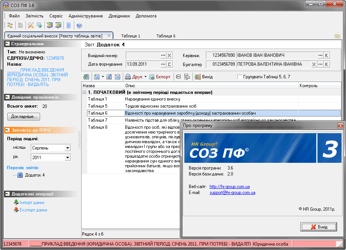Click the expand tree structure icon
The height and width of the screenshot is (250, 346).
tap(187, 77)
